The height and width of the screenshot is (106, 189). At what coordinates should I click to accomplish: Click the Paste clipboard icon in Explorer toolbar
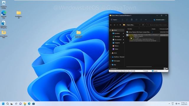(132, 20)
